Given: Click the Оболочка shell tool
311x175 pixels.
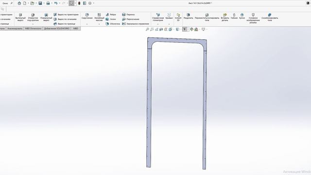Looking at the screenshot, I should point(113,24).
